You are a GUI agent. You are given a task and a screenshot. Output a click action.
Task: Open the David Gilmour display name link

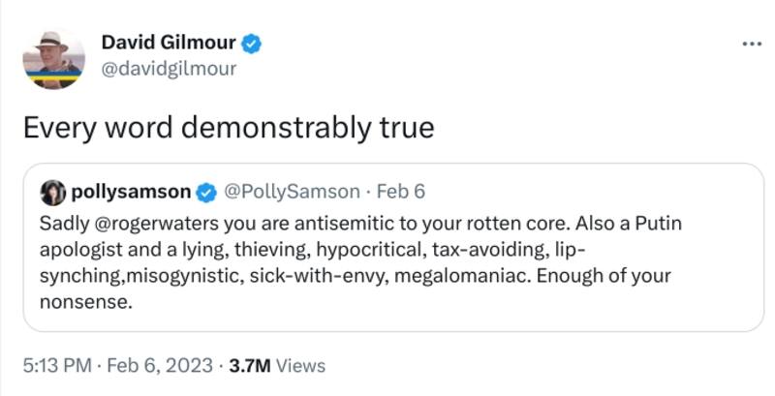170,43
